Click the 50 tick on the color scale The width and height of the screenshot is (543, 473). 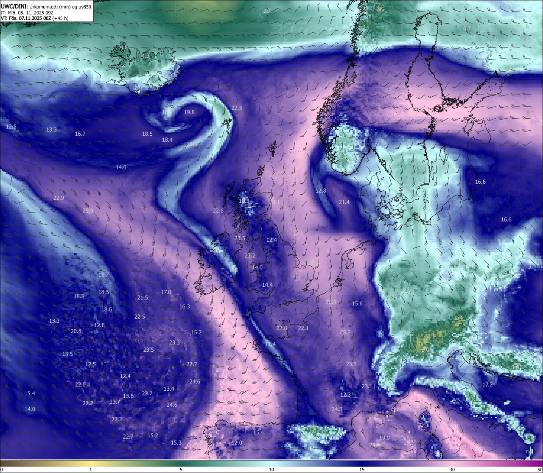pyautogui.click(x=539, y=470)
